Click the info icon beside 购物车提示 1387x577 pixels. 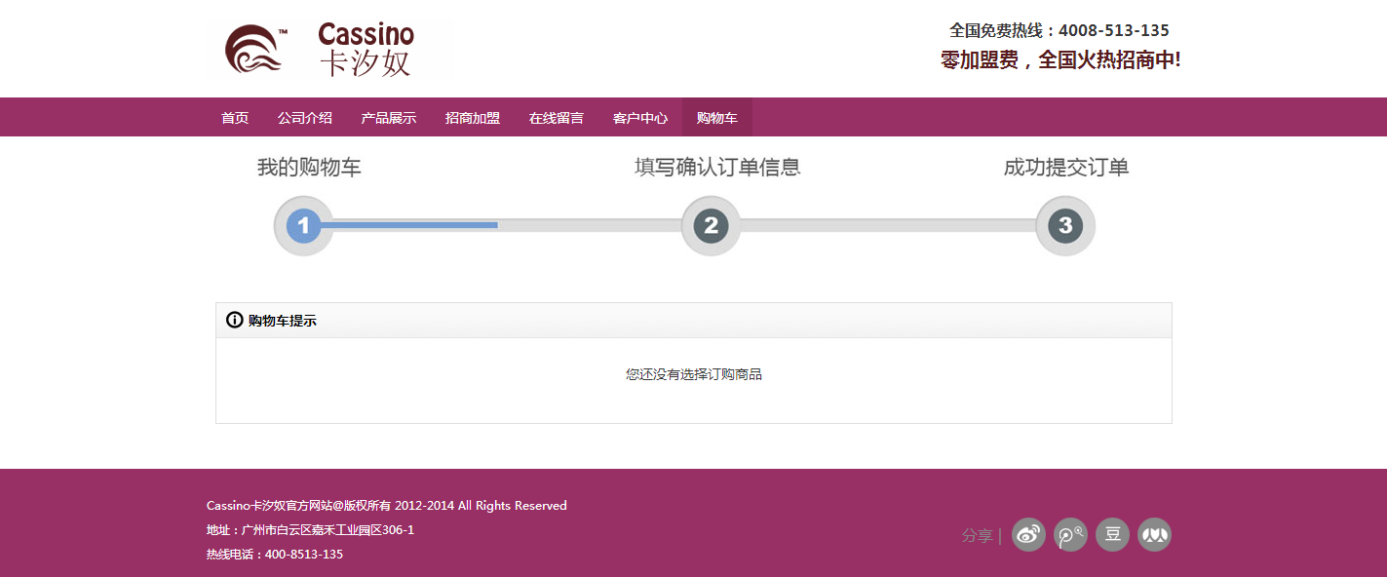[234, 320]
